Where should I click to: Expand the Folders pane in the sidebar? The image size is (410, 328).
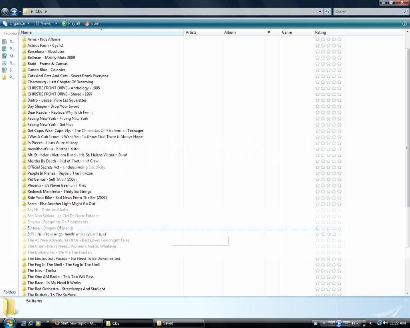10,292
